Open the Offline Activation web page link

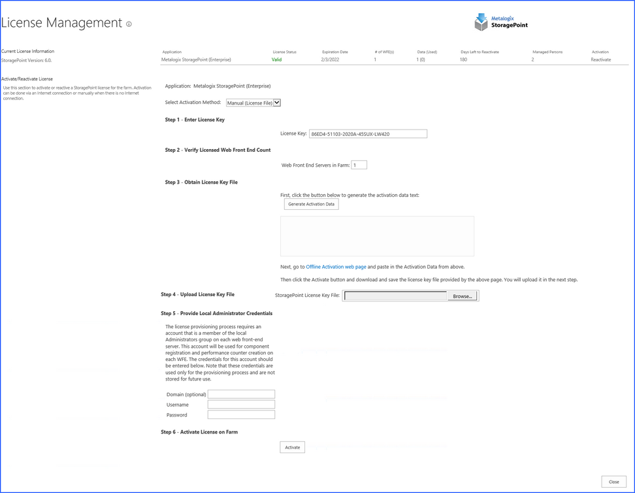point(336,267)
